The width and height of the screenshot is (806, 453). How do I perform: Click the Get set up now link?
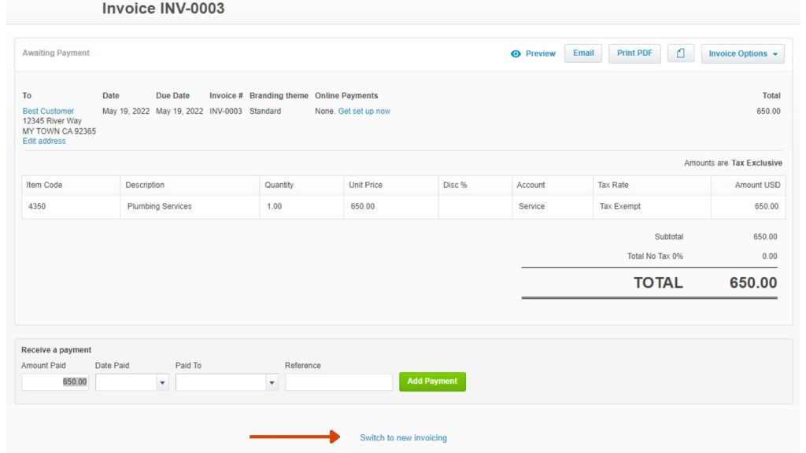pos(364,111)
